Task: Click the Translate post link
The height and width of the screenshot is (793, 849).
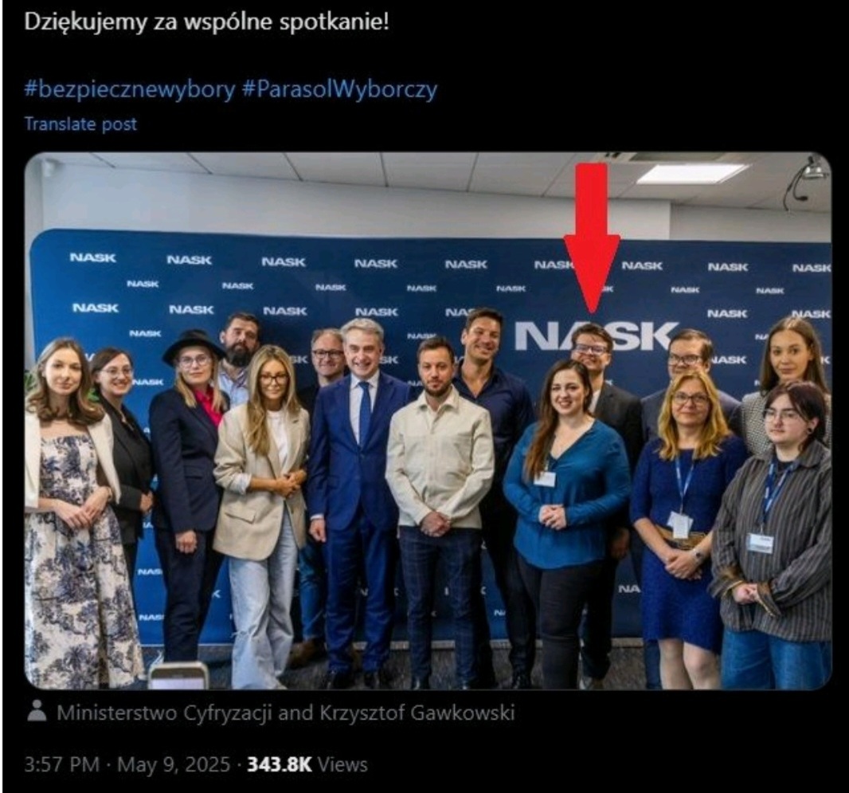Action: pos(80,124)
